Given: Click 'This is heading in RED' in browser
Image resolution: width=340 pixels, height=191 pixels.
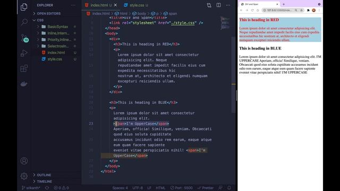Looking at the screenshot, I should (259, 20).
